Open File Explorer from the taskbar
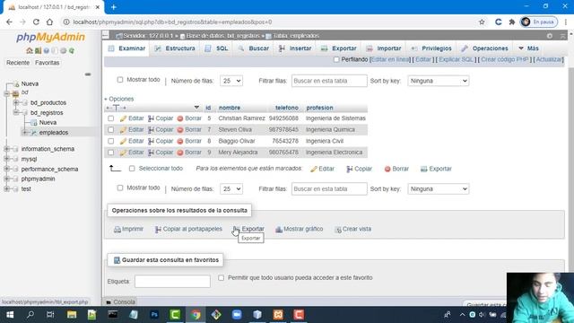This screenshot has width=574, height=323. click(x=72, y=315)
